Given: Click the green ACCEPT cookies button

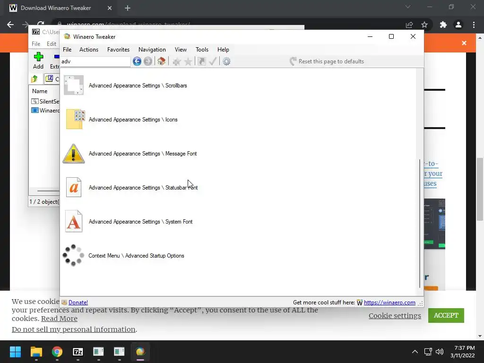Looking at the screenshot, I should pos(446,315).
